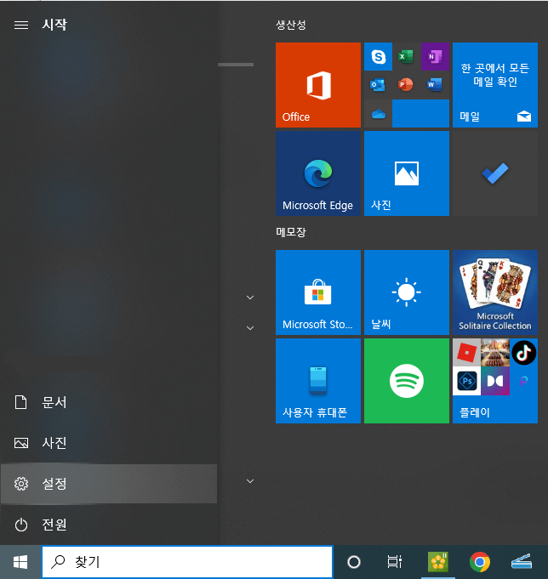
Task: Open the scanner app in the taskbar
Action: tap(522, 562)
